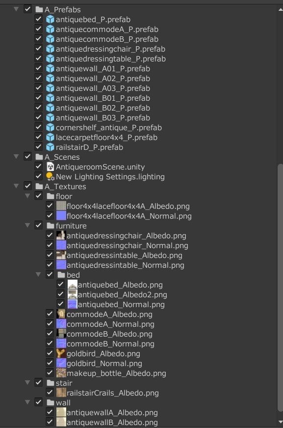Image resolution: width=283 pixels, height=428 pixels.
Task: Collapse the floor subfolder
Action: [27, 196]
